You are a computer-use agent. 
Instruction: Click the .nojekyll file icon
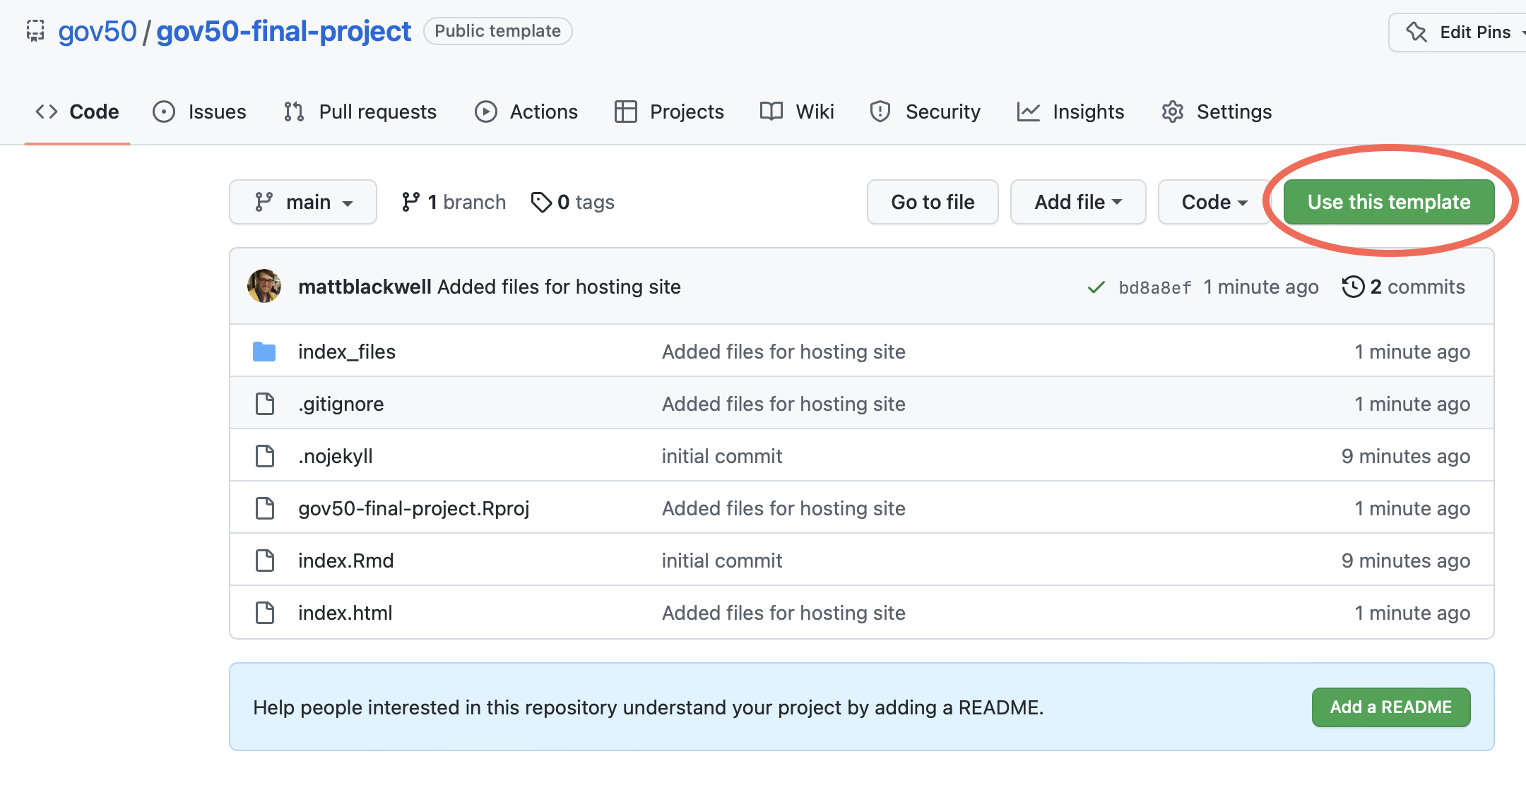pos(265,456)
